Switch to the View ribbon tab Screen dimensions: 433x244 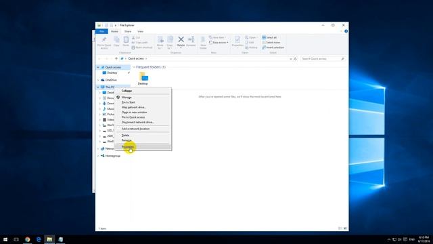pyautogui.click(x=140, y=32)
